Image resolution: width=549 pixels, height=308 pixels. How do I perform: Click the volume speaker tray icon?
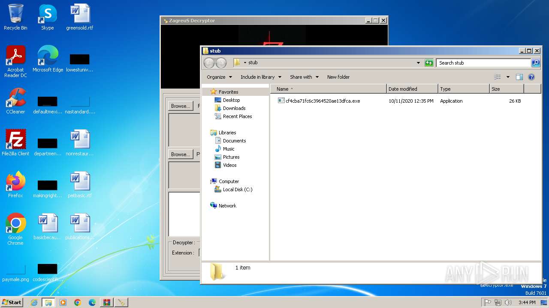tap(508, 302)
